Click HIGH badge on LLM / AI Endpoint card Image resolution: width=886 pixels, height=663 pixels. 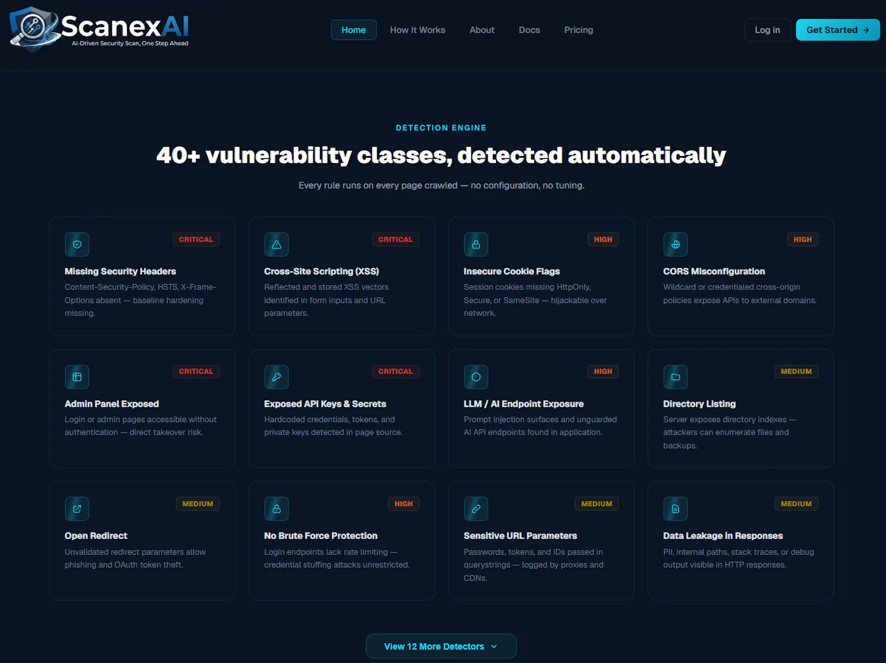pos(603,371)
